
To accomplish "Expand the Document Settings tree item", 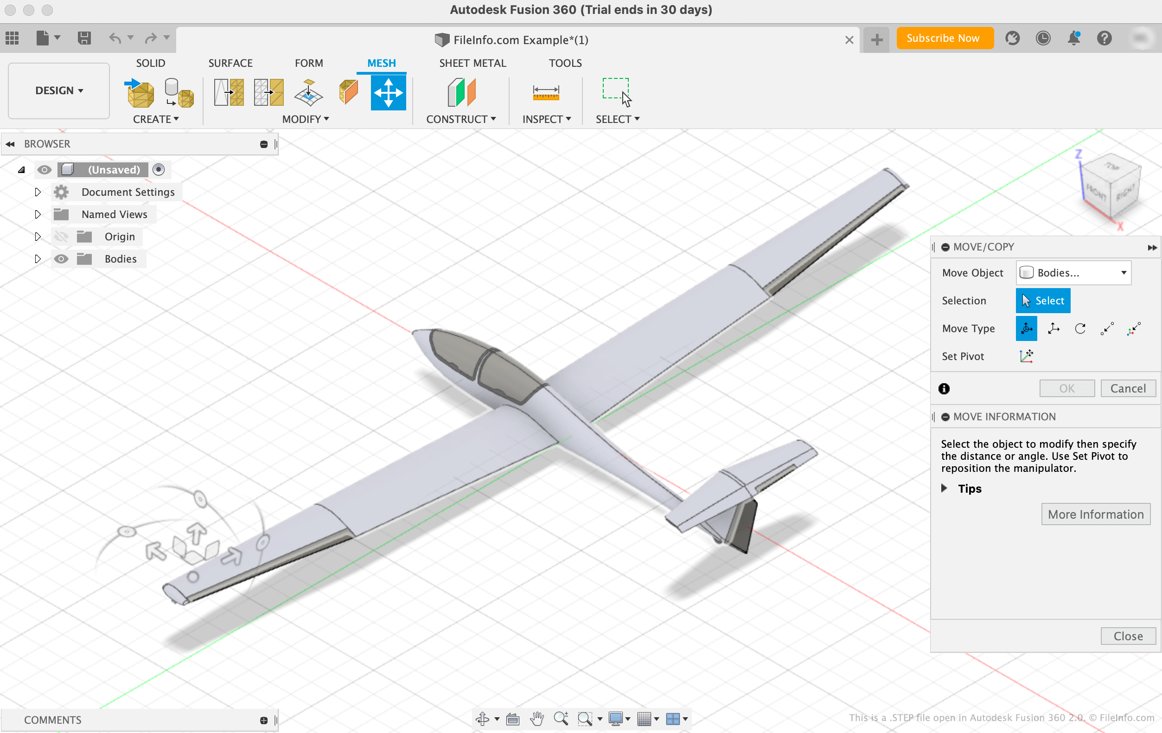I will [x=37, y=192].
